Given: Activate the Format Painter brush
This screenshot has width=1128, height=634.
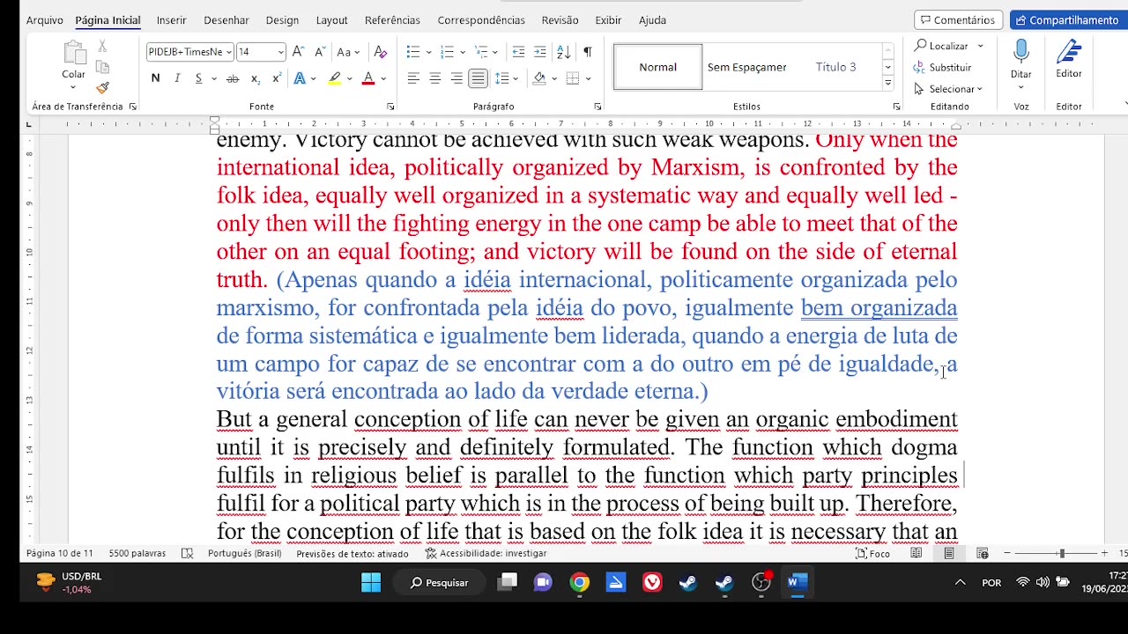Looking at the screenshot, I should click(102, 87).
